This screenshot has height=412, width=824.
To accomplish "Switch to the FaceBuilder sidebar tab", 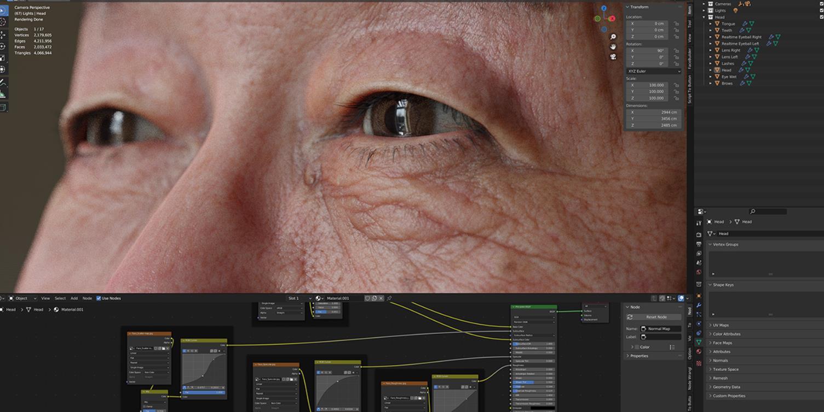I will 690,58.
